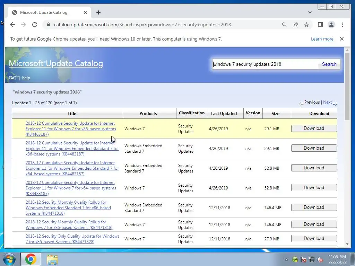This screenshot has height=266, width=355.
Task: Show hidden tray icons arrow
Action: click(286, 259)
